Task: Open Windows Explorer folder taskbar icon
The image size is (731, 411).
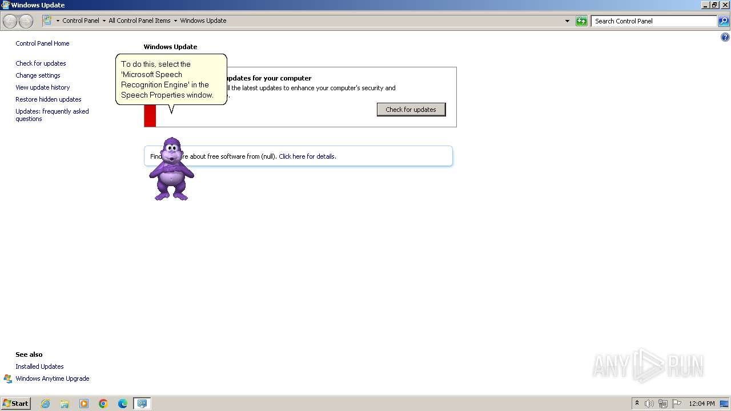Action: [x=65, y=404]
